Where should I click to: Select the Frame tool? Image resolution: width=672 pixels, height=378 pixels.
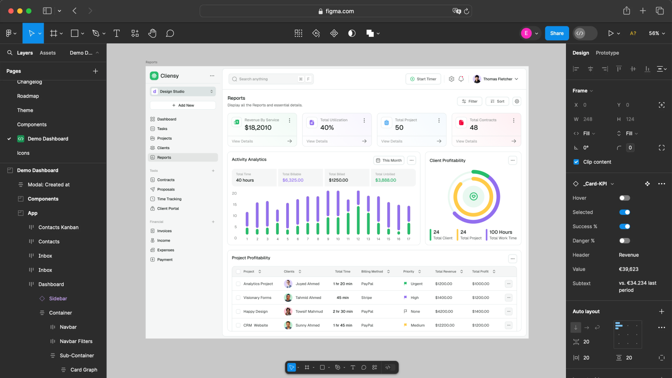coord(54,33)
